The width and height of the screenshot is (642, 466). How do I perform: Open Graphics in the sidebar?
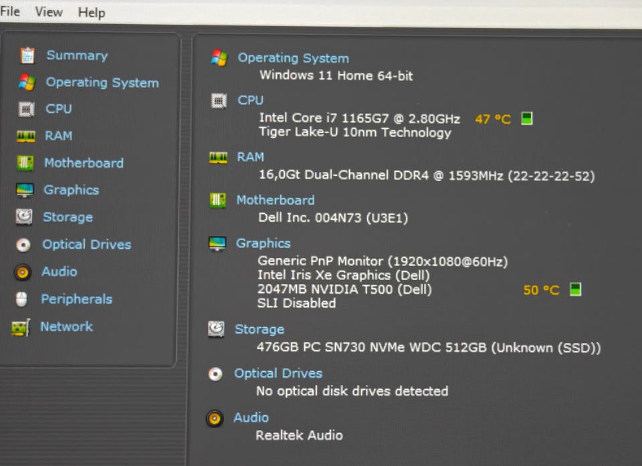pos(72,190)
